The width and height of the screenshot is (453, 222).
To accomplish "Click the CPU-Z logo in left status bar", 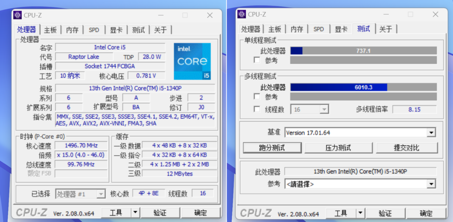I will tap(32, 212).
